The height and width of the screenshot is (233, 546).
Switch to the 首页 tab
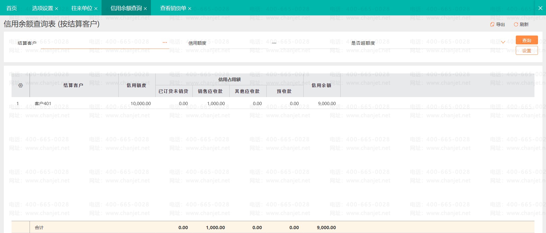(12, 8)
